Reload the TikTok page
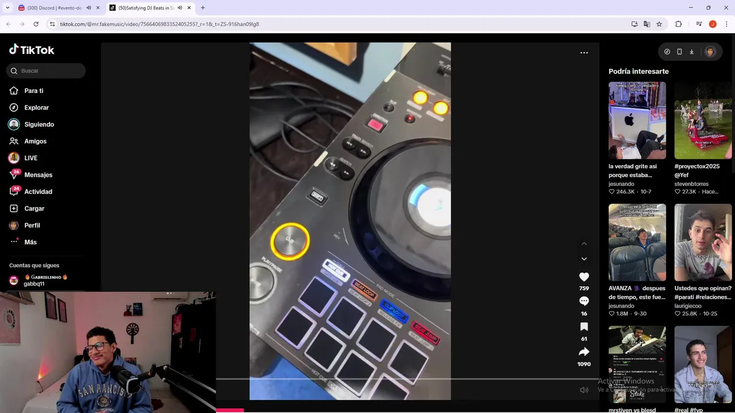 (36, 24)
